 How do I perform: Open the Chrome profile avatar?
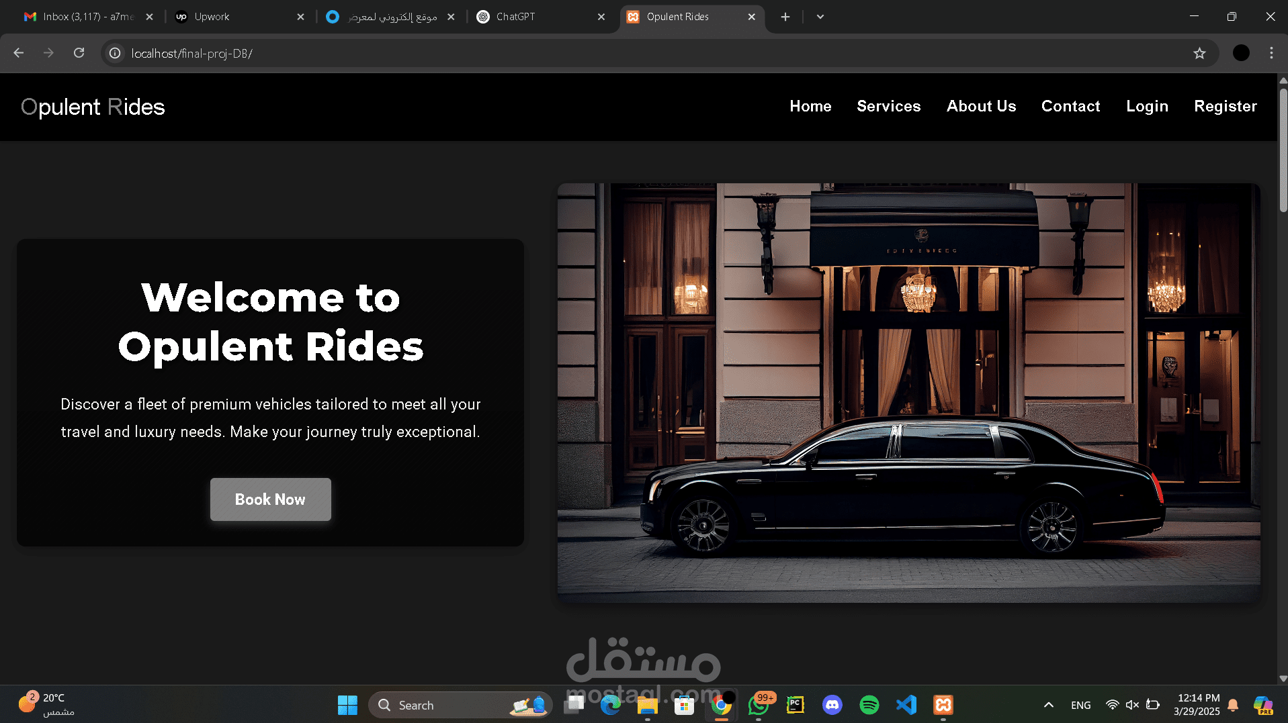point(1241,53)
